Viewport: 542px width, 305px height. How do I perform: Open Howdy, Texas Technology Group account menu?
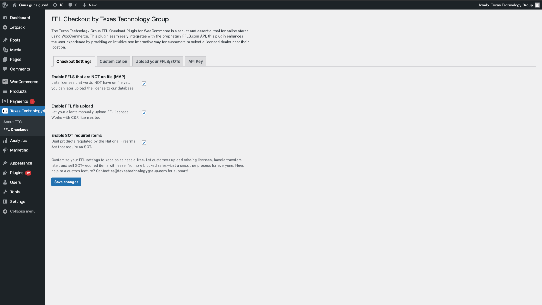pyautogui.click(x=505, y=5)
